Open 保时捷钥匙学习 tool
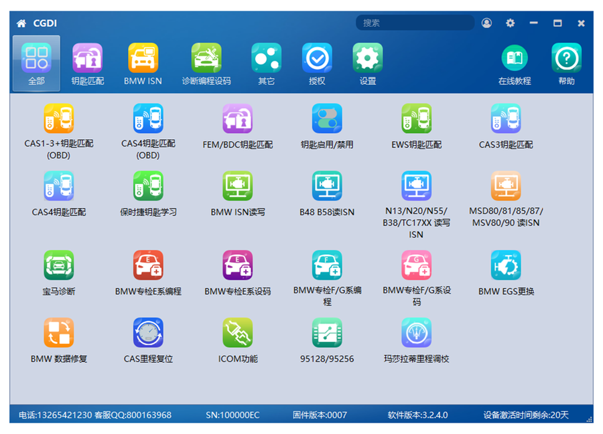Screen dimensions: 603x434 tap(148, 187)
